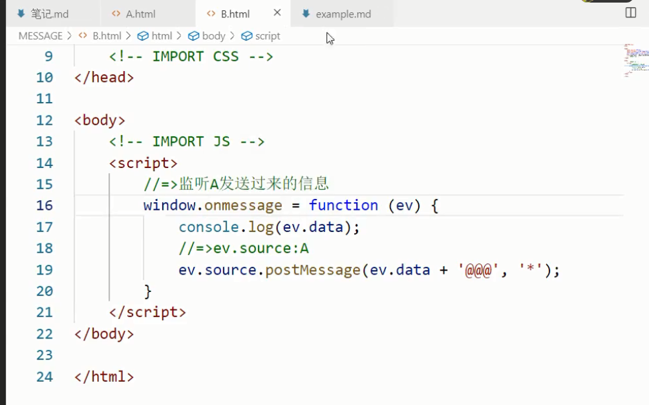Viewport: 649px width, 405px height.
Task: Click the IMPORT CSS comment
Action: pos(191,56)
